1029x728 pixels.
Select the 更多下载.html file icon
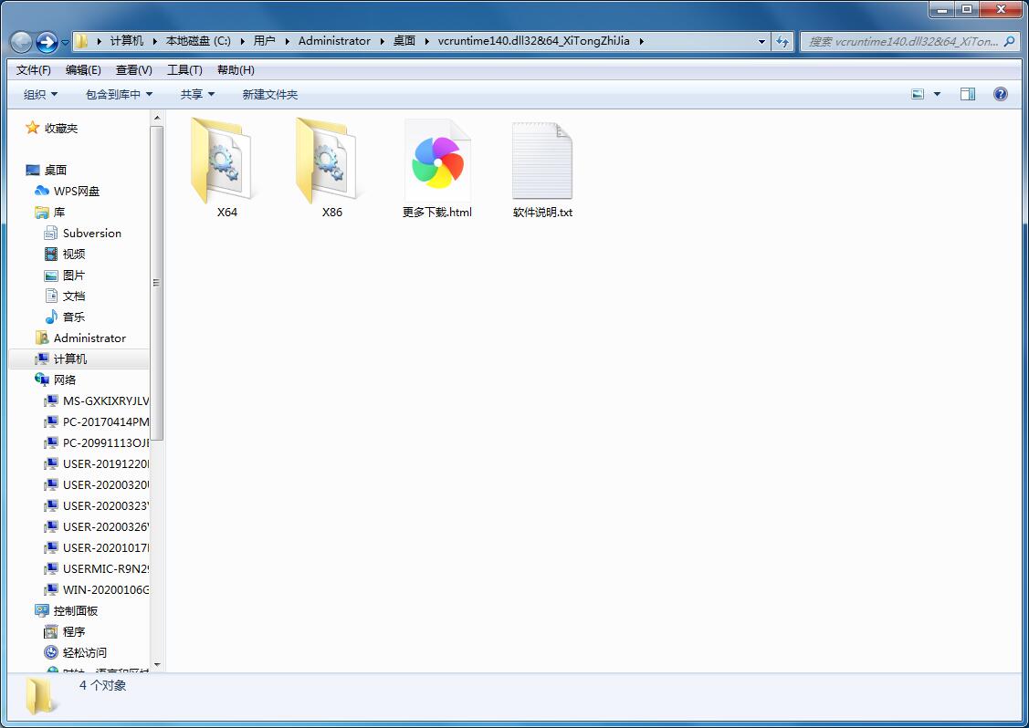click(x=437, y=161)
